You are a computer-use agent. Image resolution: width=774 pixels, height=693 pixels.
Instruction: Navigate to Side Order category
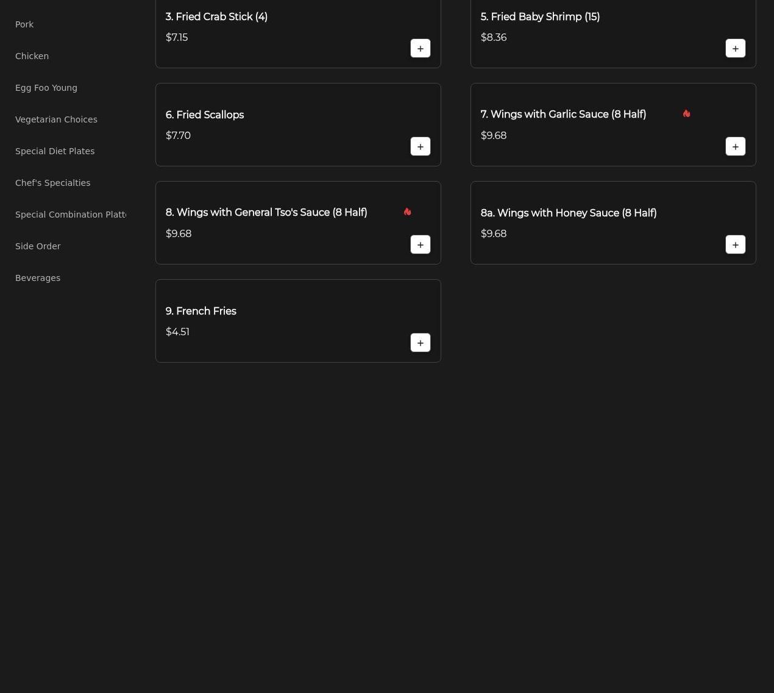tap(38, 246)
